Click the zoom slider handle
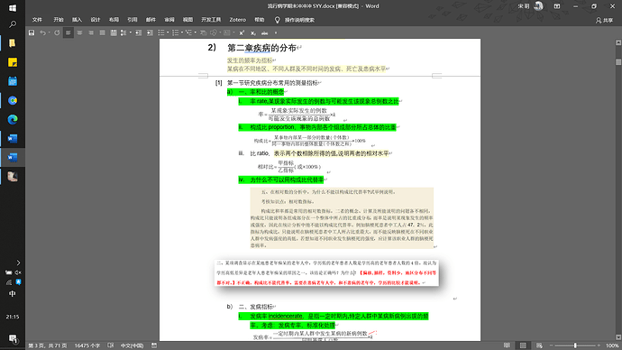622x350 pixels. coord(575,345)
